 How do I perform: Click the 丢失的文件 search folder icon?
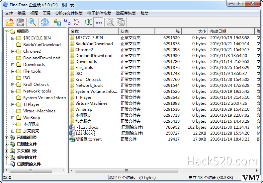click(13, 157)
